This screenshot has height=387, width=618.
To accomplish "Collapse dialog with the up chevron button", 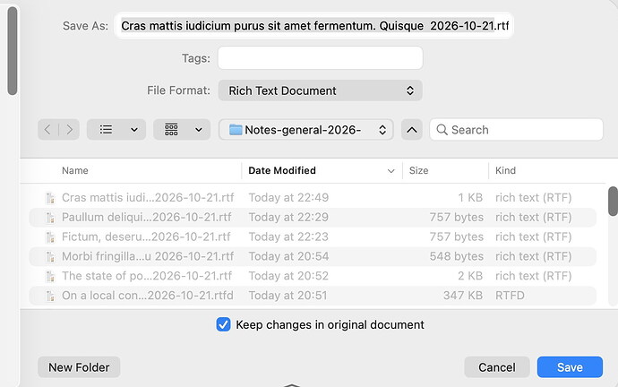I will [412, 130].
